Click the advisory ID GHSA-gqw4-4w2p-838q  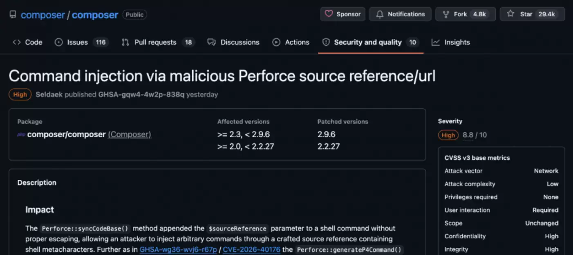(141, 94)
